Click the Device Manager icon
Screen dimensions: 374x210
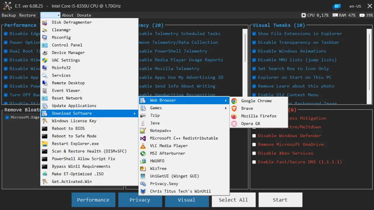pos(45,52)
